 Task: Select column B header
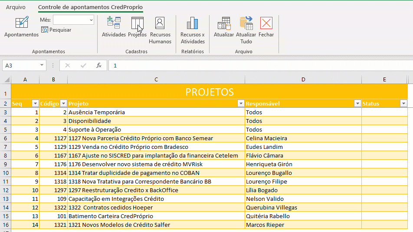pyautogui.click(x=53, y=80)
